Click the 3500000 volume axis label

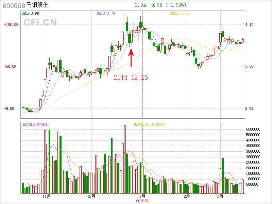253,151
